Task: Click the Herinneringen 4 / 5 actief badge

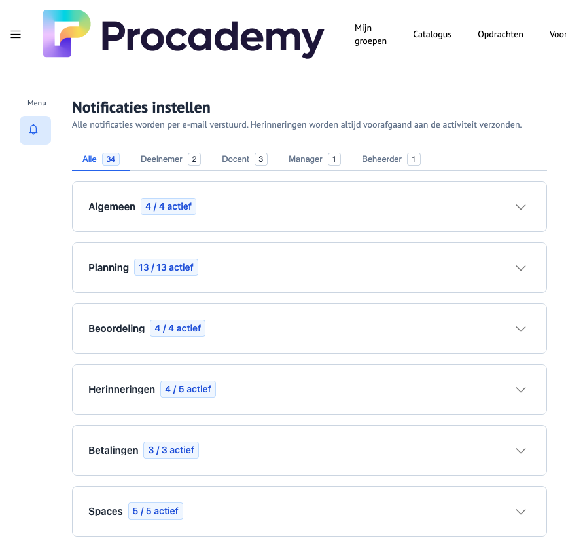Action: pyautogui.click(x=188, y=389)
